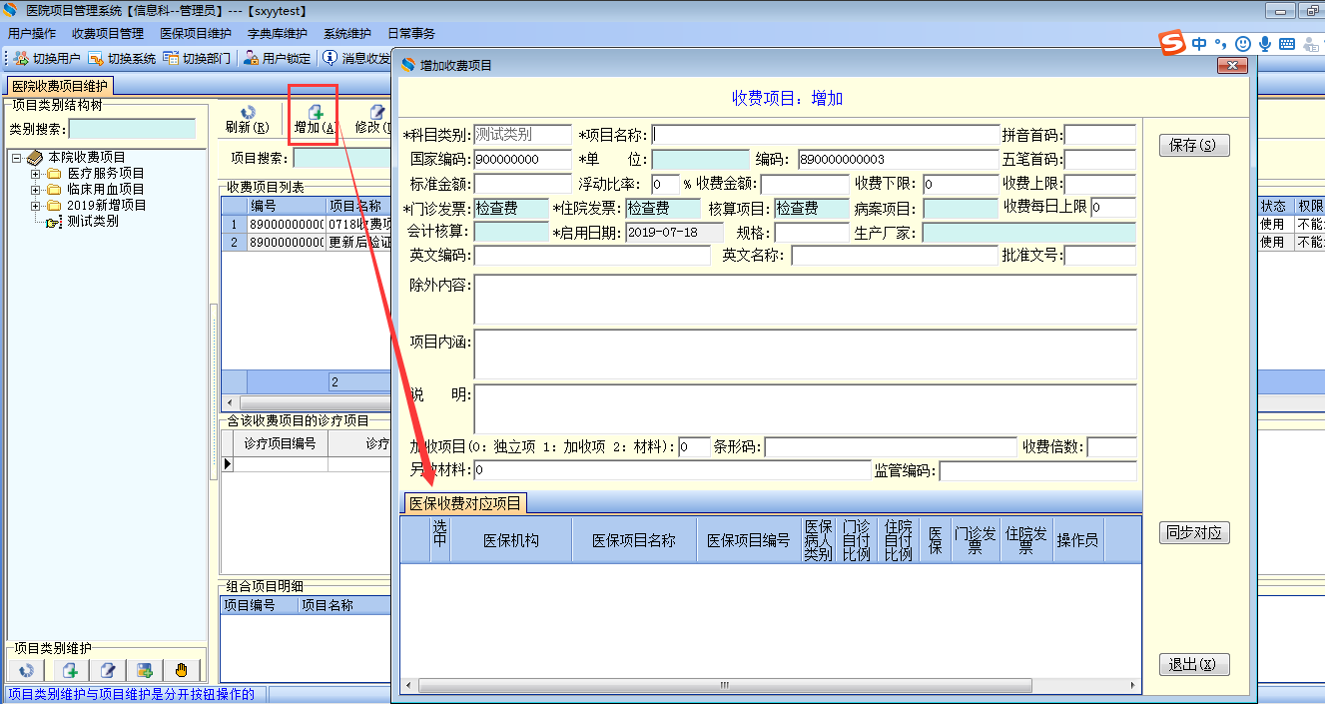The width and height of the screenshot is (1325, 704).
Task: Click edit-category icon under 项目类别维护
Action: click(108, 670)
